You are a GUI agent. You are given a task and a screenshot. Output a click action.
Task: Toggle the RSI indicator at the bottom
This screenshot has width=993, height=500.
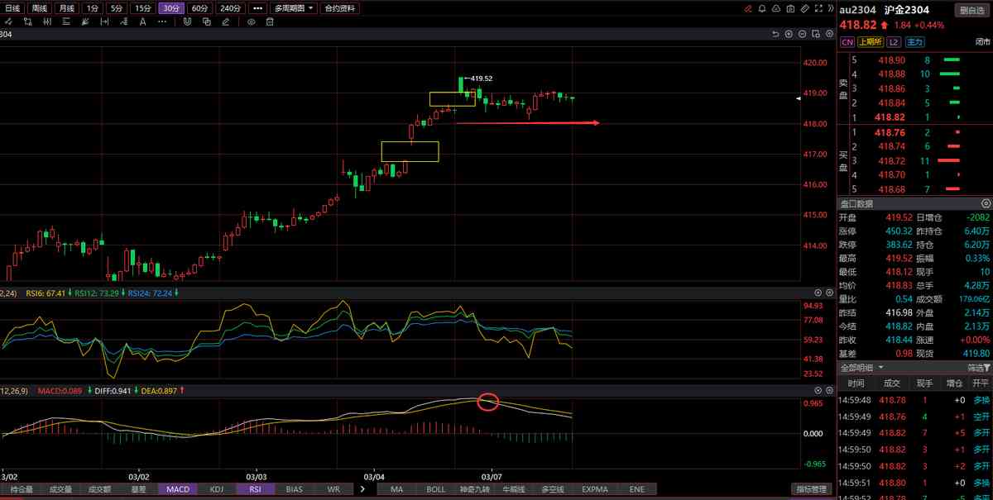click(x=254, y=489)
